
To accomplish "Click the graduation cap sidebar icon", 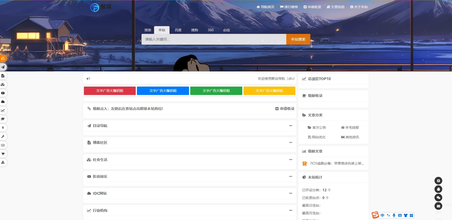I will pyautogui.click(x=3, y=119).
